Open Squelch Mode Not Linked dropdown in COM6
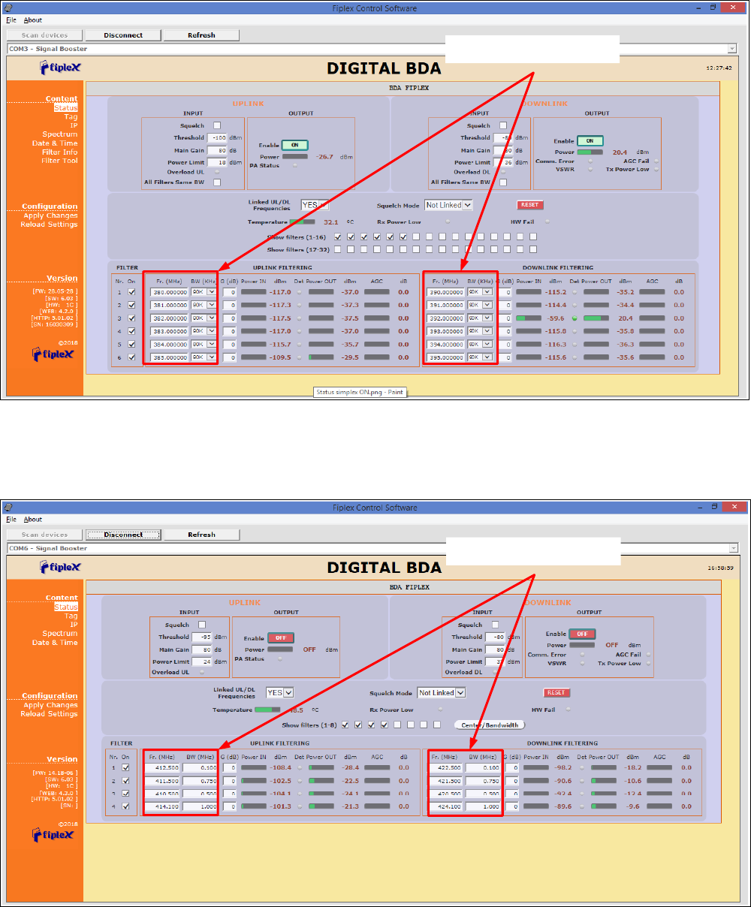This screenshot has height=907, width=751. 442,692
